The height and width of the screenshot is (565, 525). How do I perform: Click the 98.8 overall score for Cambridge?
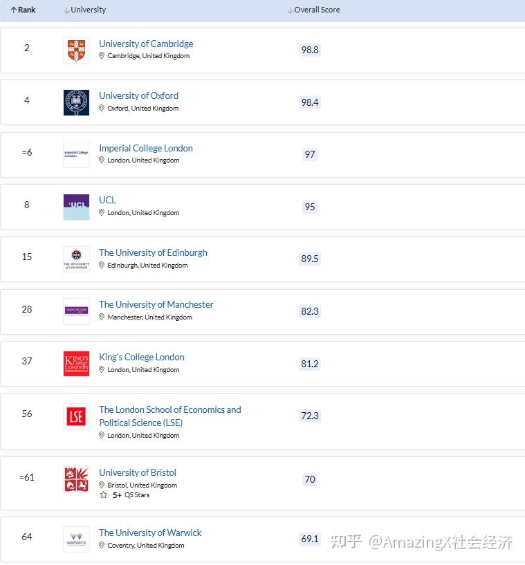[310, 50]
